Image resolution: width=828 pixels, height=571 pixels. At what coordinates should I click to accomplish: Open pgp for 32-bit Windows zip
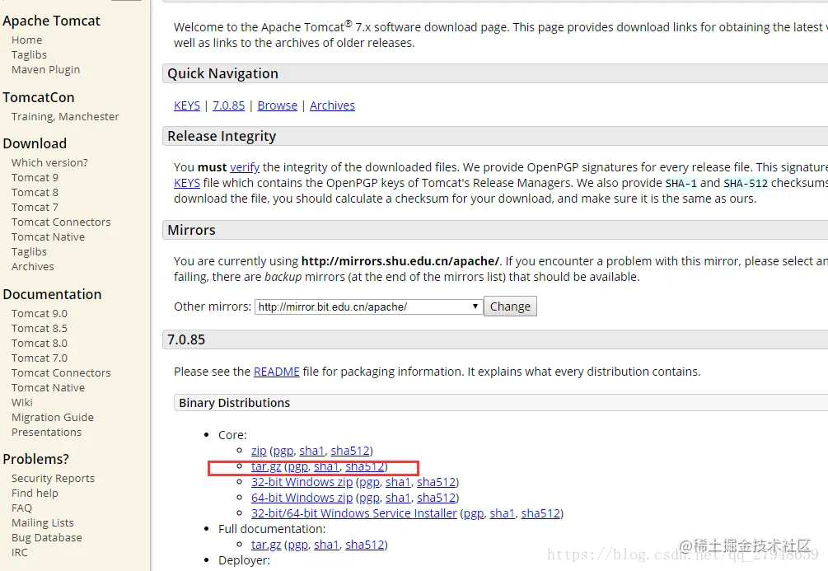click(370, 483)
